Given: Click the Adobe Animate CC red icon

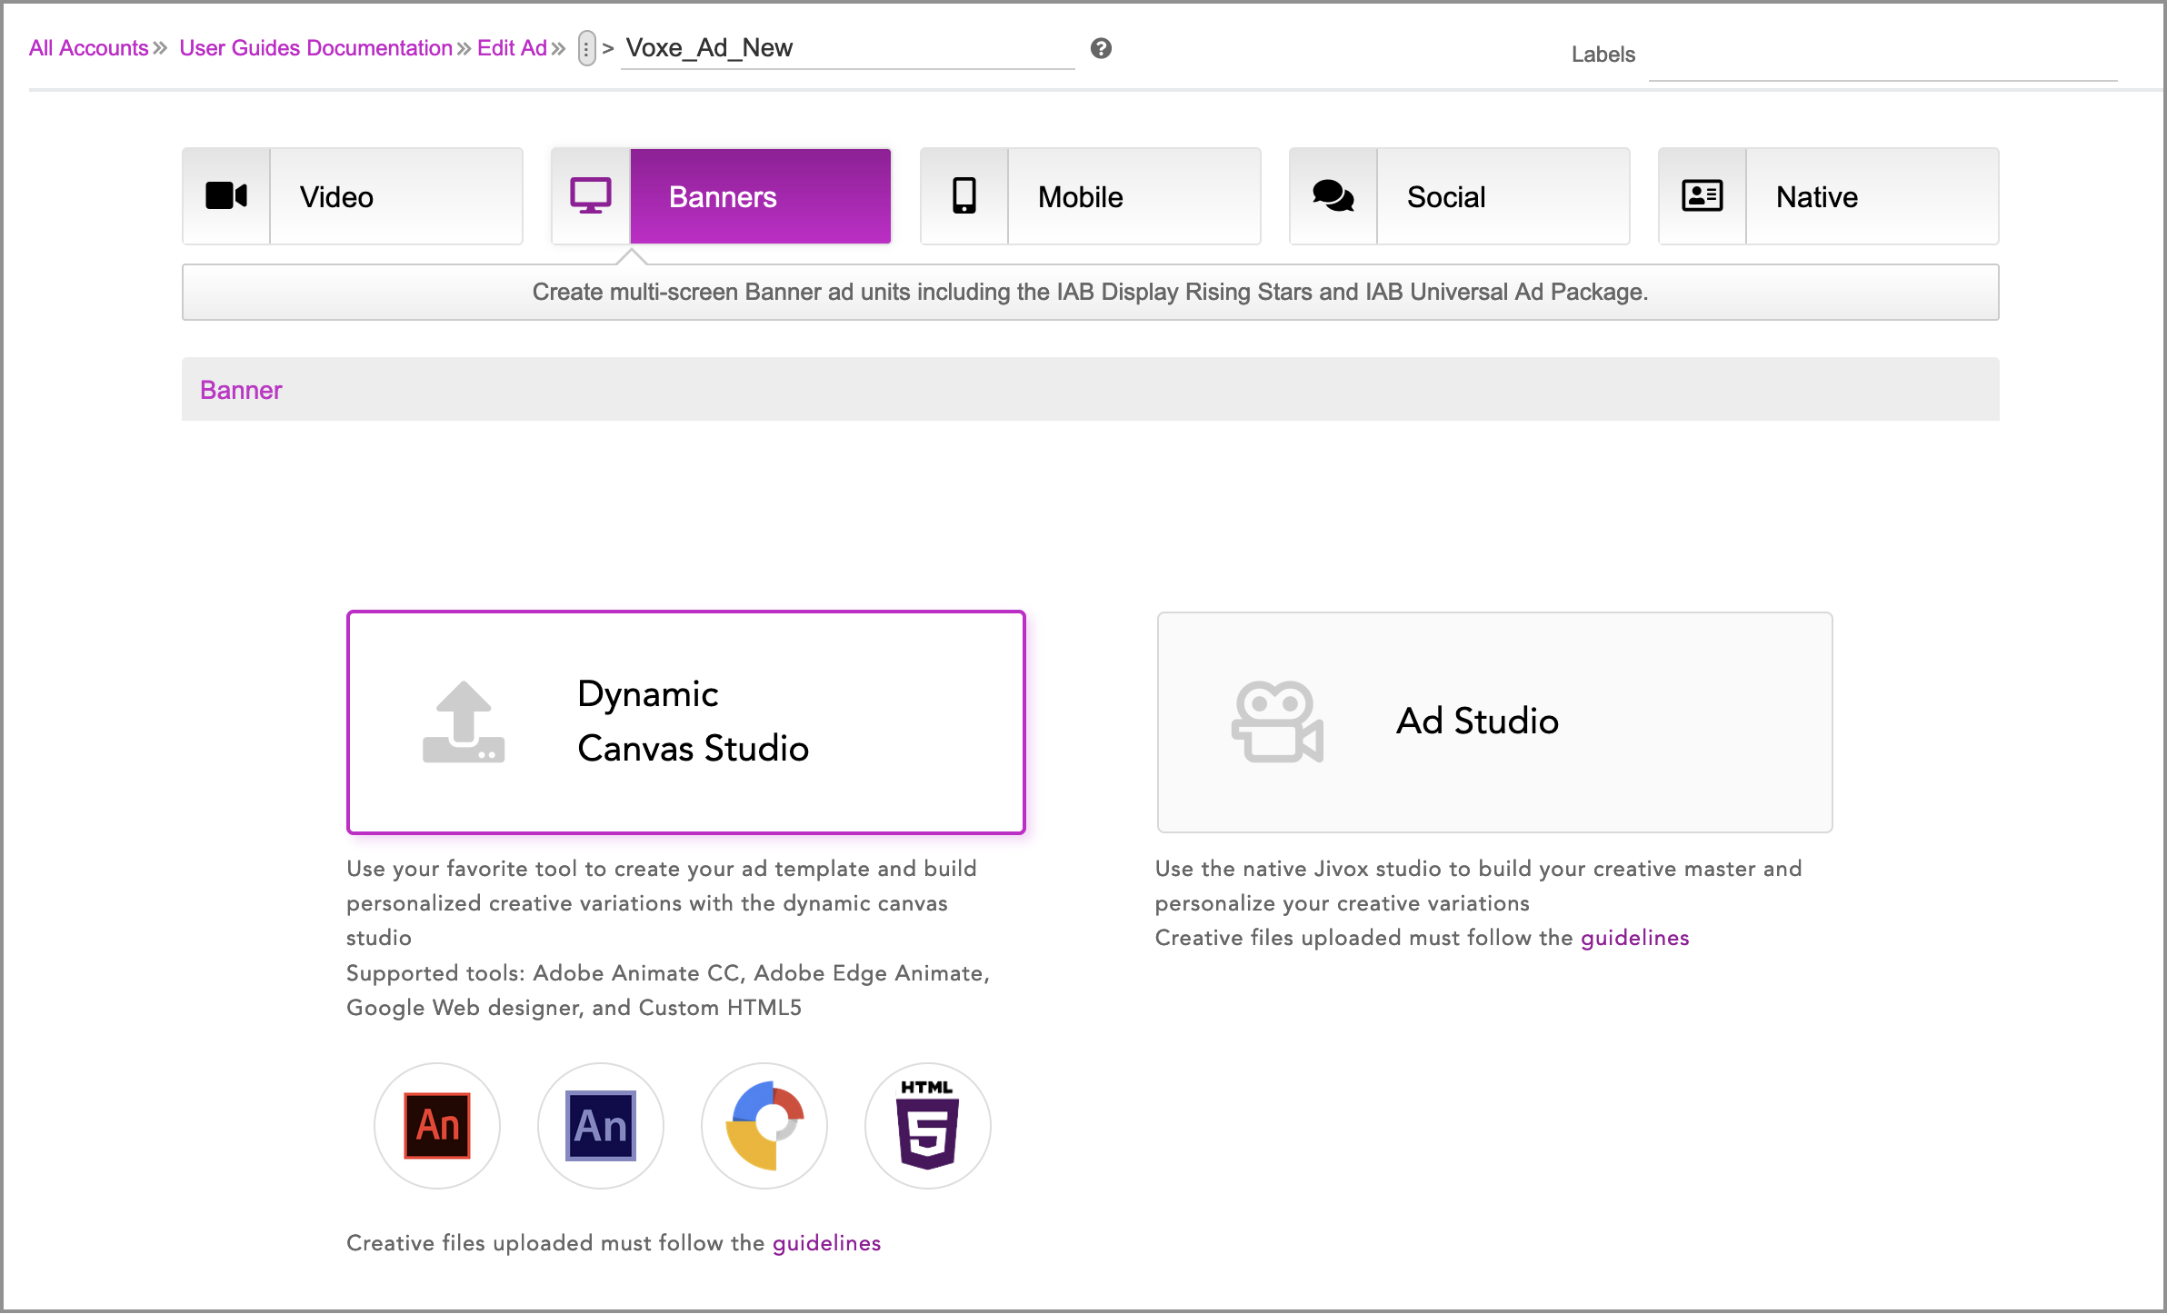Looking at the screenshot, I should tap(437, 1125).
